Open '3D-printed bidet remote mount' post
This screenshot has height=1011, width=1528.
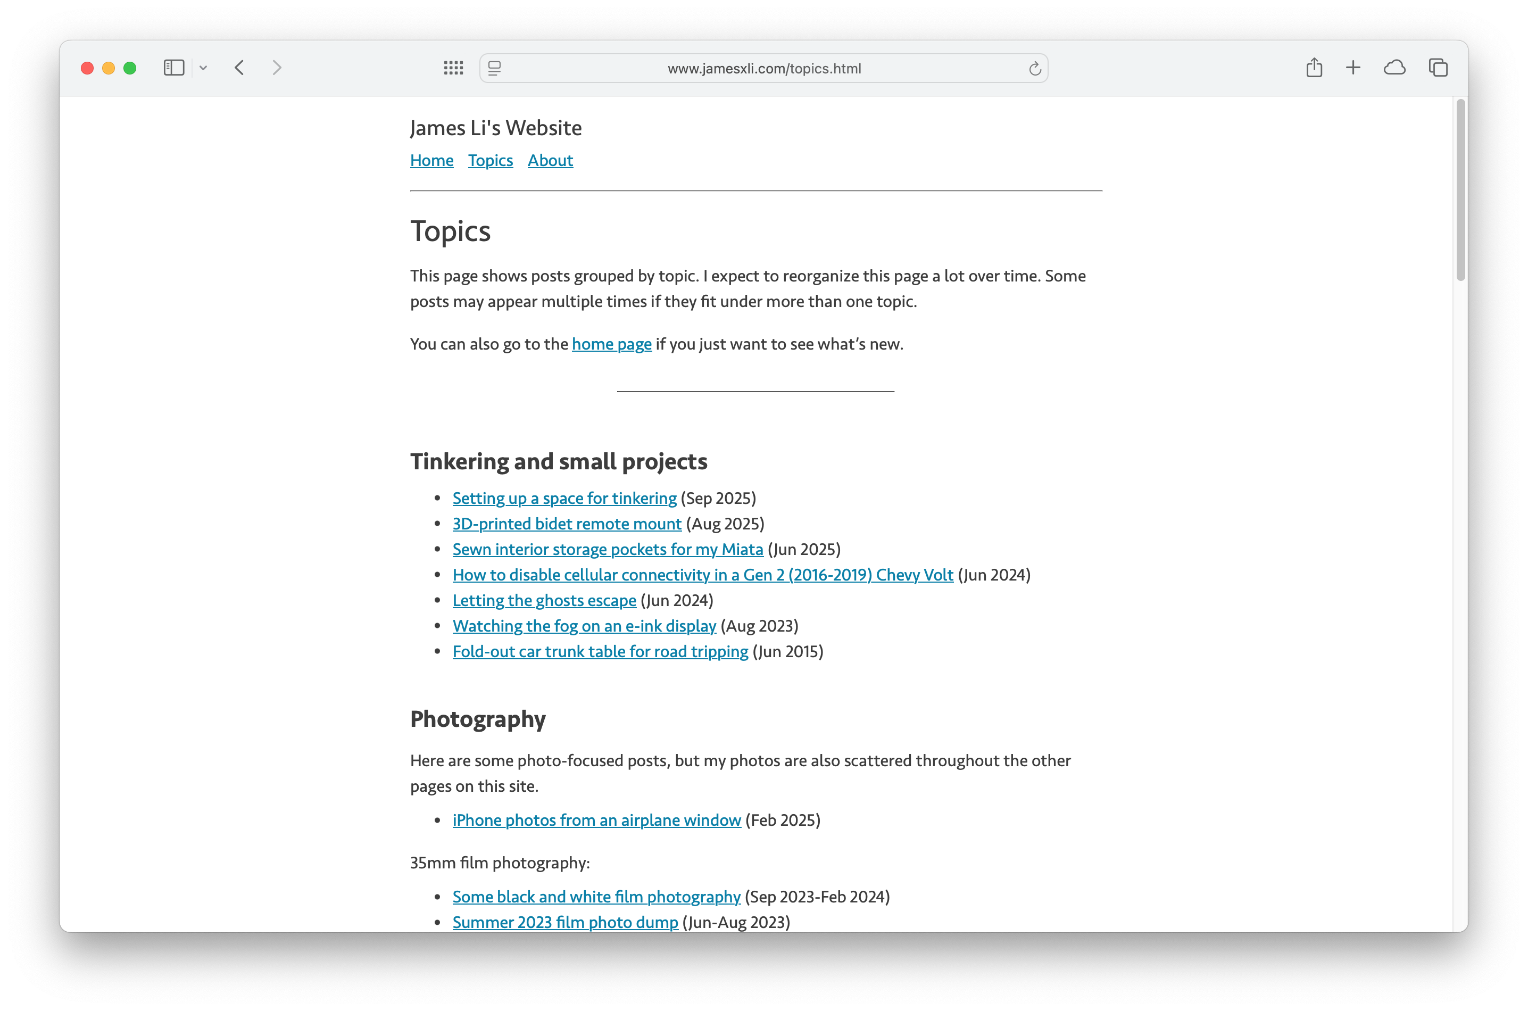(x=567, y=524)
